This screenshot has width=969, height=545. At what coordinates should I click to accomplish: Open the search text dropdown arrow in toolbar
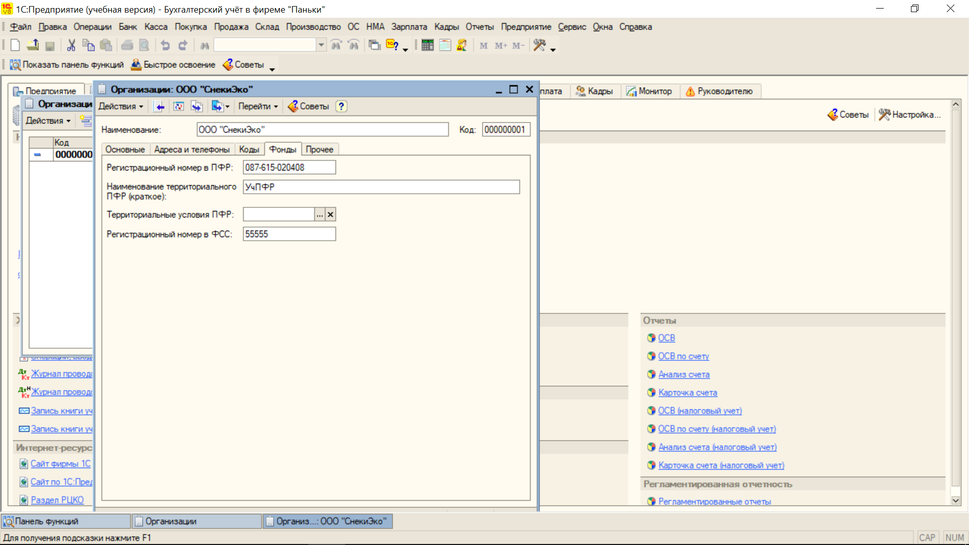(321, 45)
